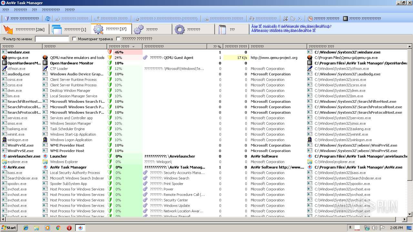The height and width of the screenshot is (232, 413).
Task: Open the second menu bar item
Action: click(21, 10)
